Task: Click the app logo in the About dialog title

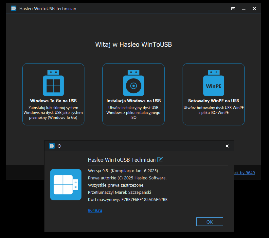Action: pos(52,146)
